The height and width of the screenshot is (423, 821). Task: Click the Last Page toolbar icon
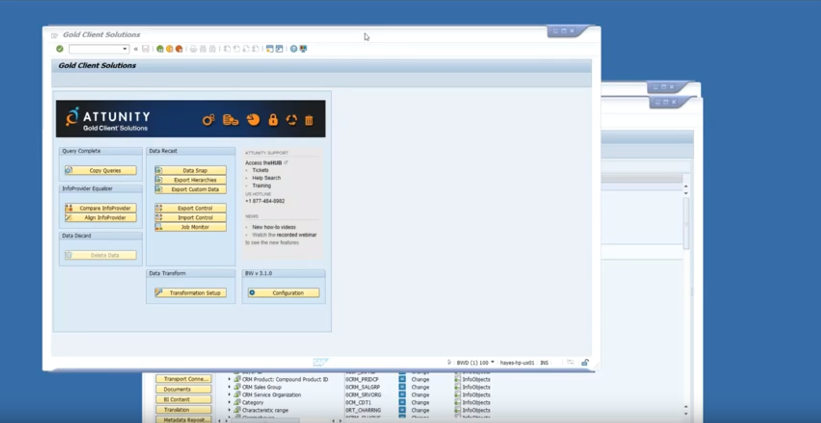[x=256, y=49]
